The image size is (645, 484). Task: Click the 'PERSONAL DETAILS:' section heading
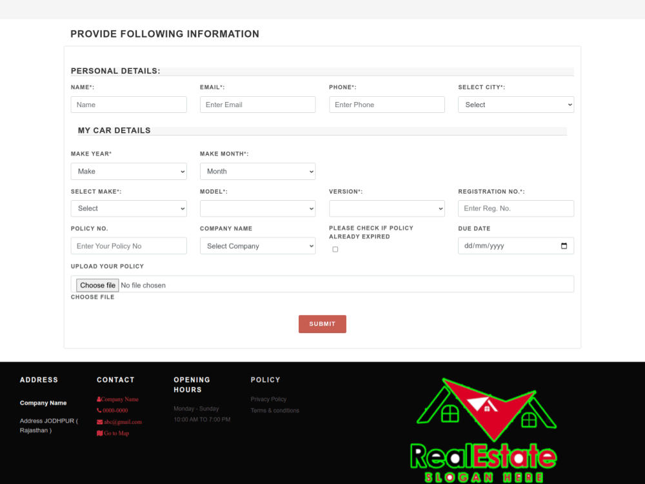point(115,71)
